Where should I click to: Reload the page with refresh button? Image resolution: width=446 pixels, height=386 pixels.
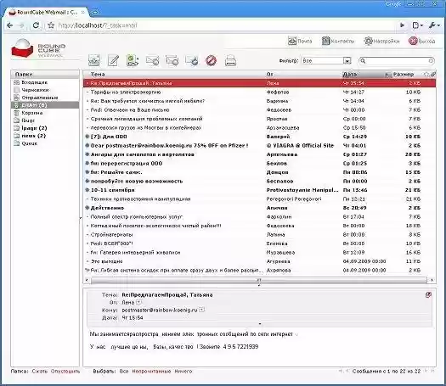(x=36, y=25)
